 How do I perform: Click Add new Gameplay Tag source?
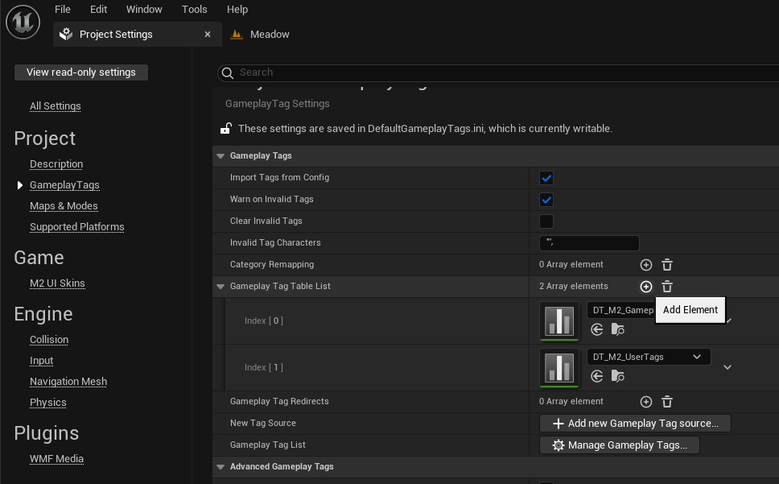coord(634,424)
